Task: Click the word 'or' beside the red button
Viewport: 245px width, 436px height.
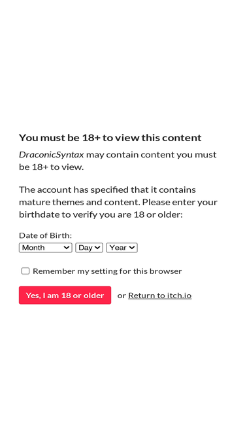Action: pos(122,295)
